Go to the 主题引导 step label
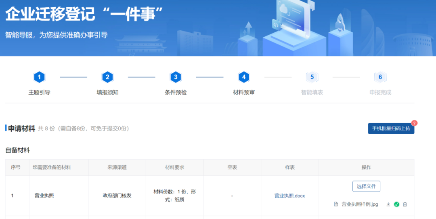This screenshot has height=219, width=436. [x=39, y=92]
